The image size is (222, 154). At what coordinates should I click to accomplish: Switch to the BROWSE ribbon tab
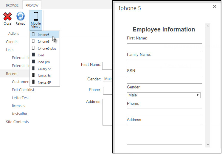[12, 5]
